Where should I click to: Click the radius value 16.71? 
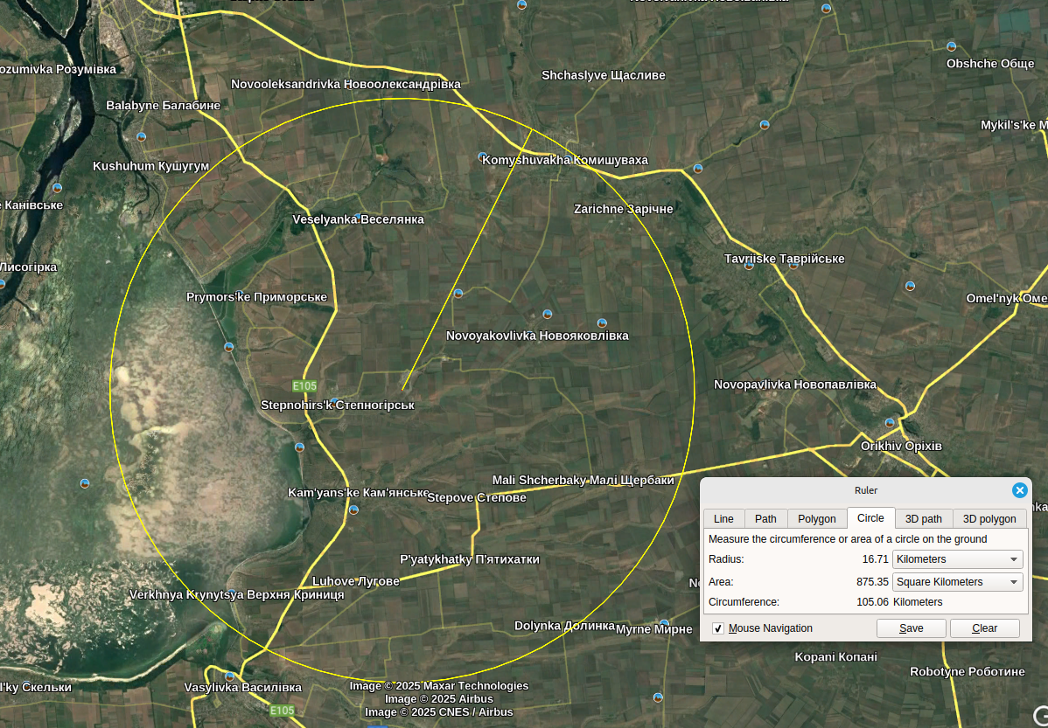(875, 559)
